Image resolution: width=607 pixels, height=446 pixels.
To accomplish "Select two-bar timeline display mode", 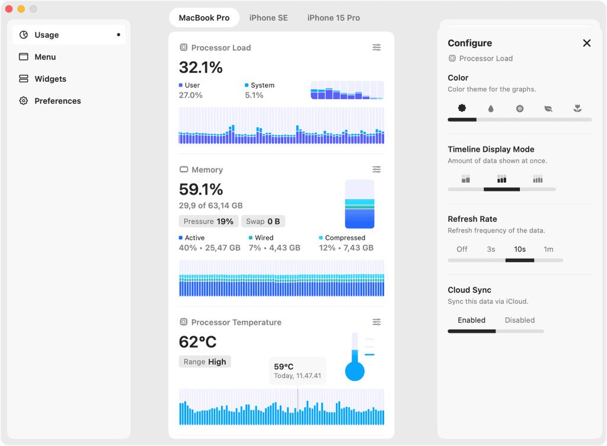I will 466,179.
